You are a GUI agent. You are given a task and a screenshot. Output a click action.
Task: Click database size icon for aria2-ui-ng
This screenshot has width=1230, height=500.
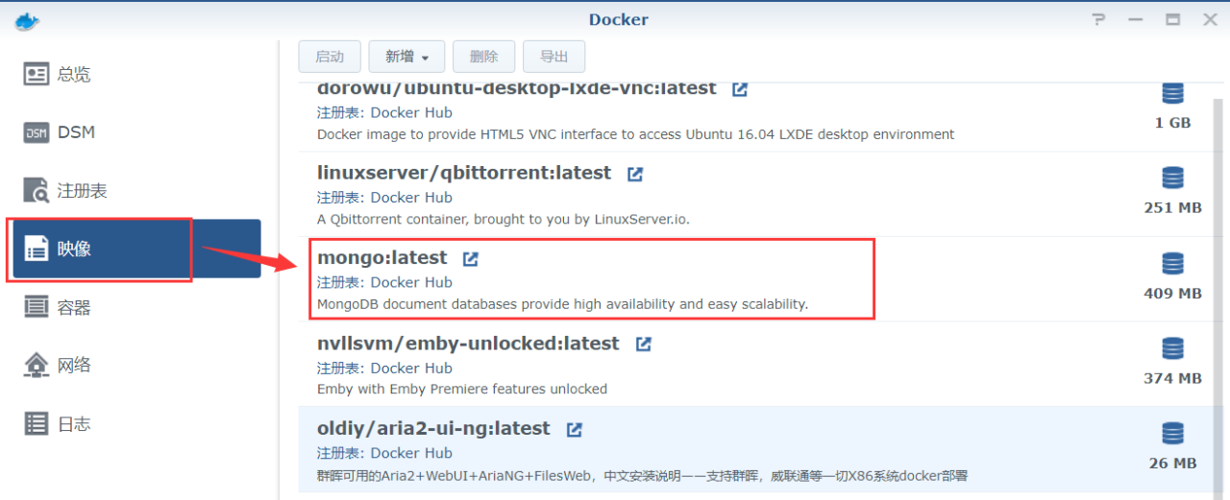[x=1172, y=434]
